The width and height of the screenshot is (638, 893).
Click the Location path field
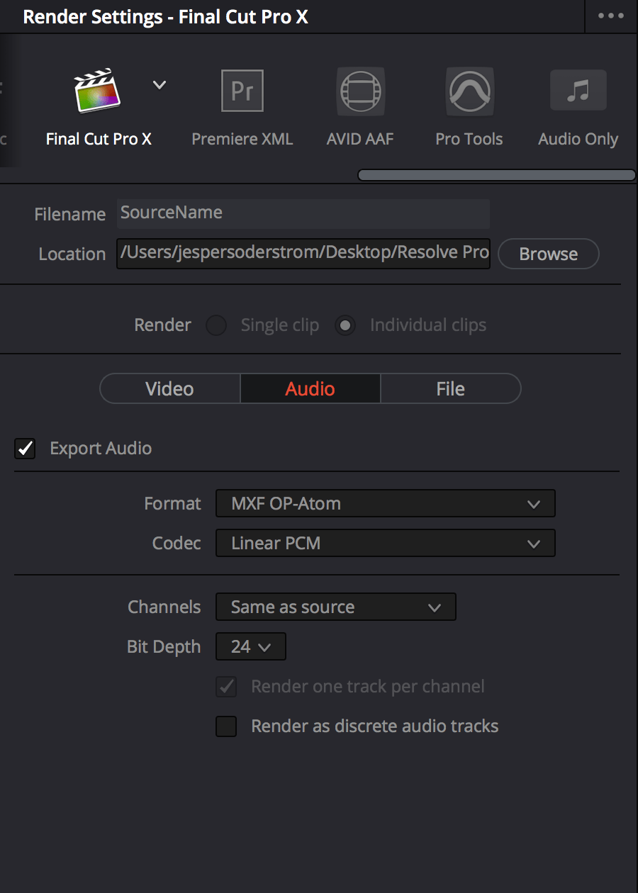pyautogui.click(x=303, y=254)
